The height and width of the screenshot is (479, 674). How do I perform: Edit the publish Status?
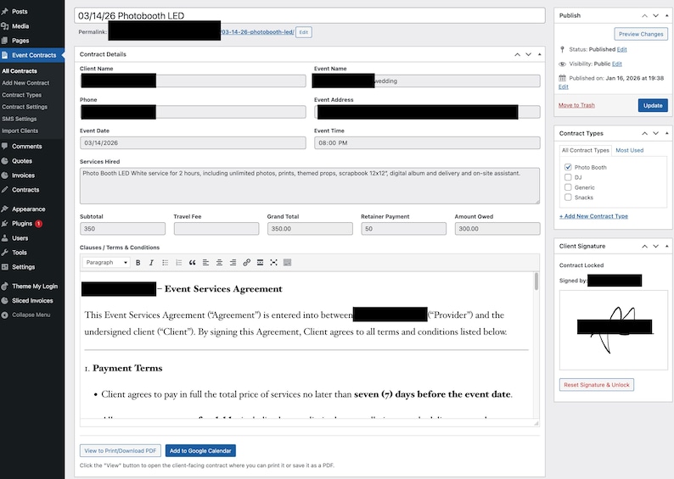point(621,49)
